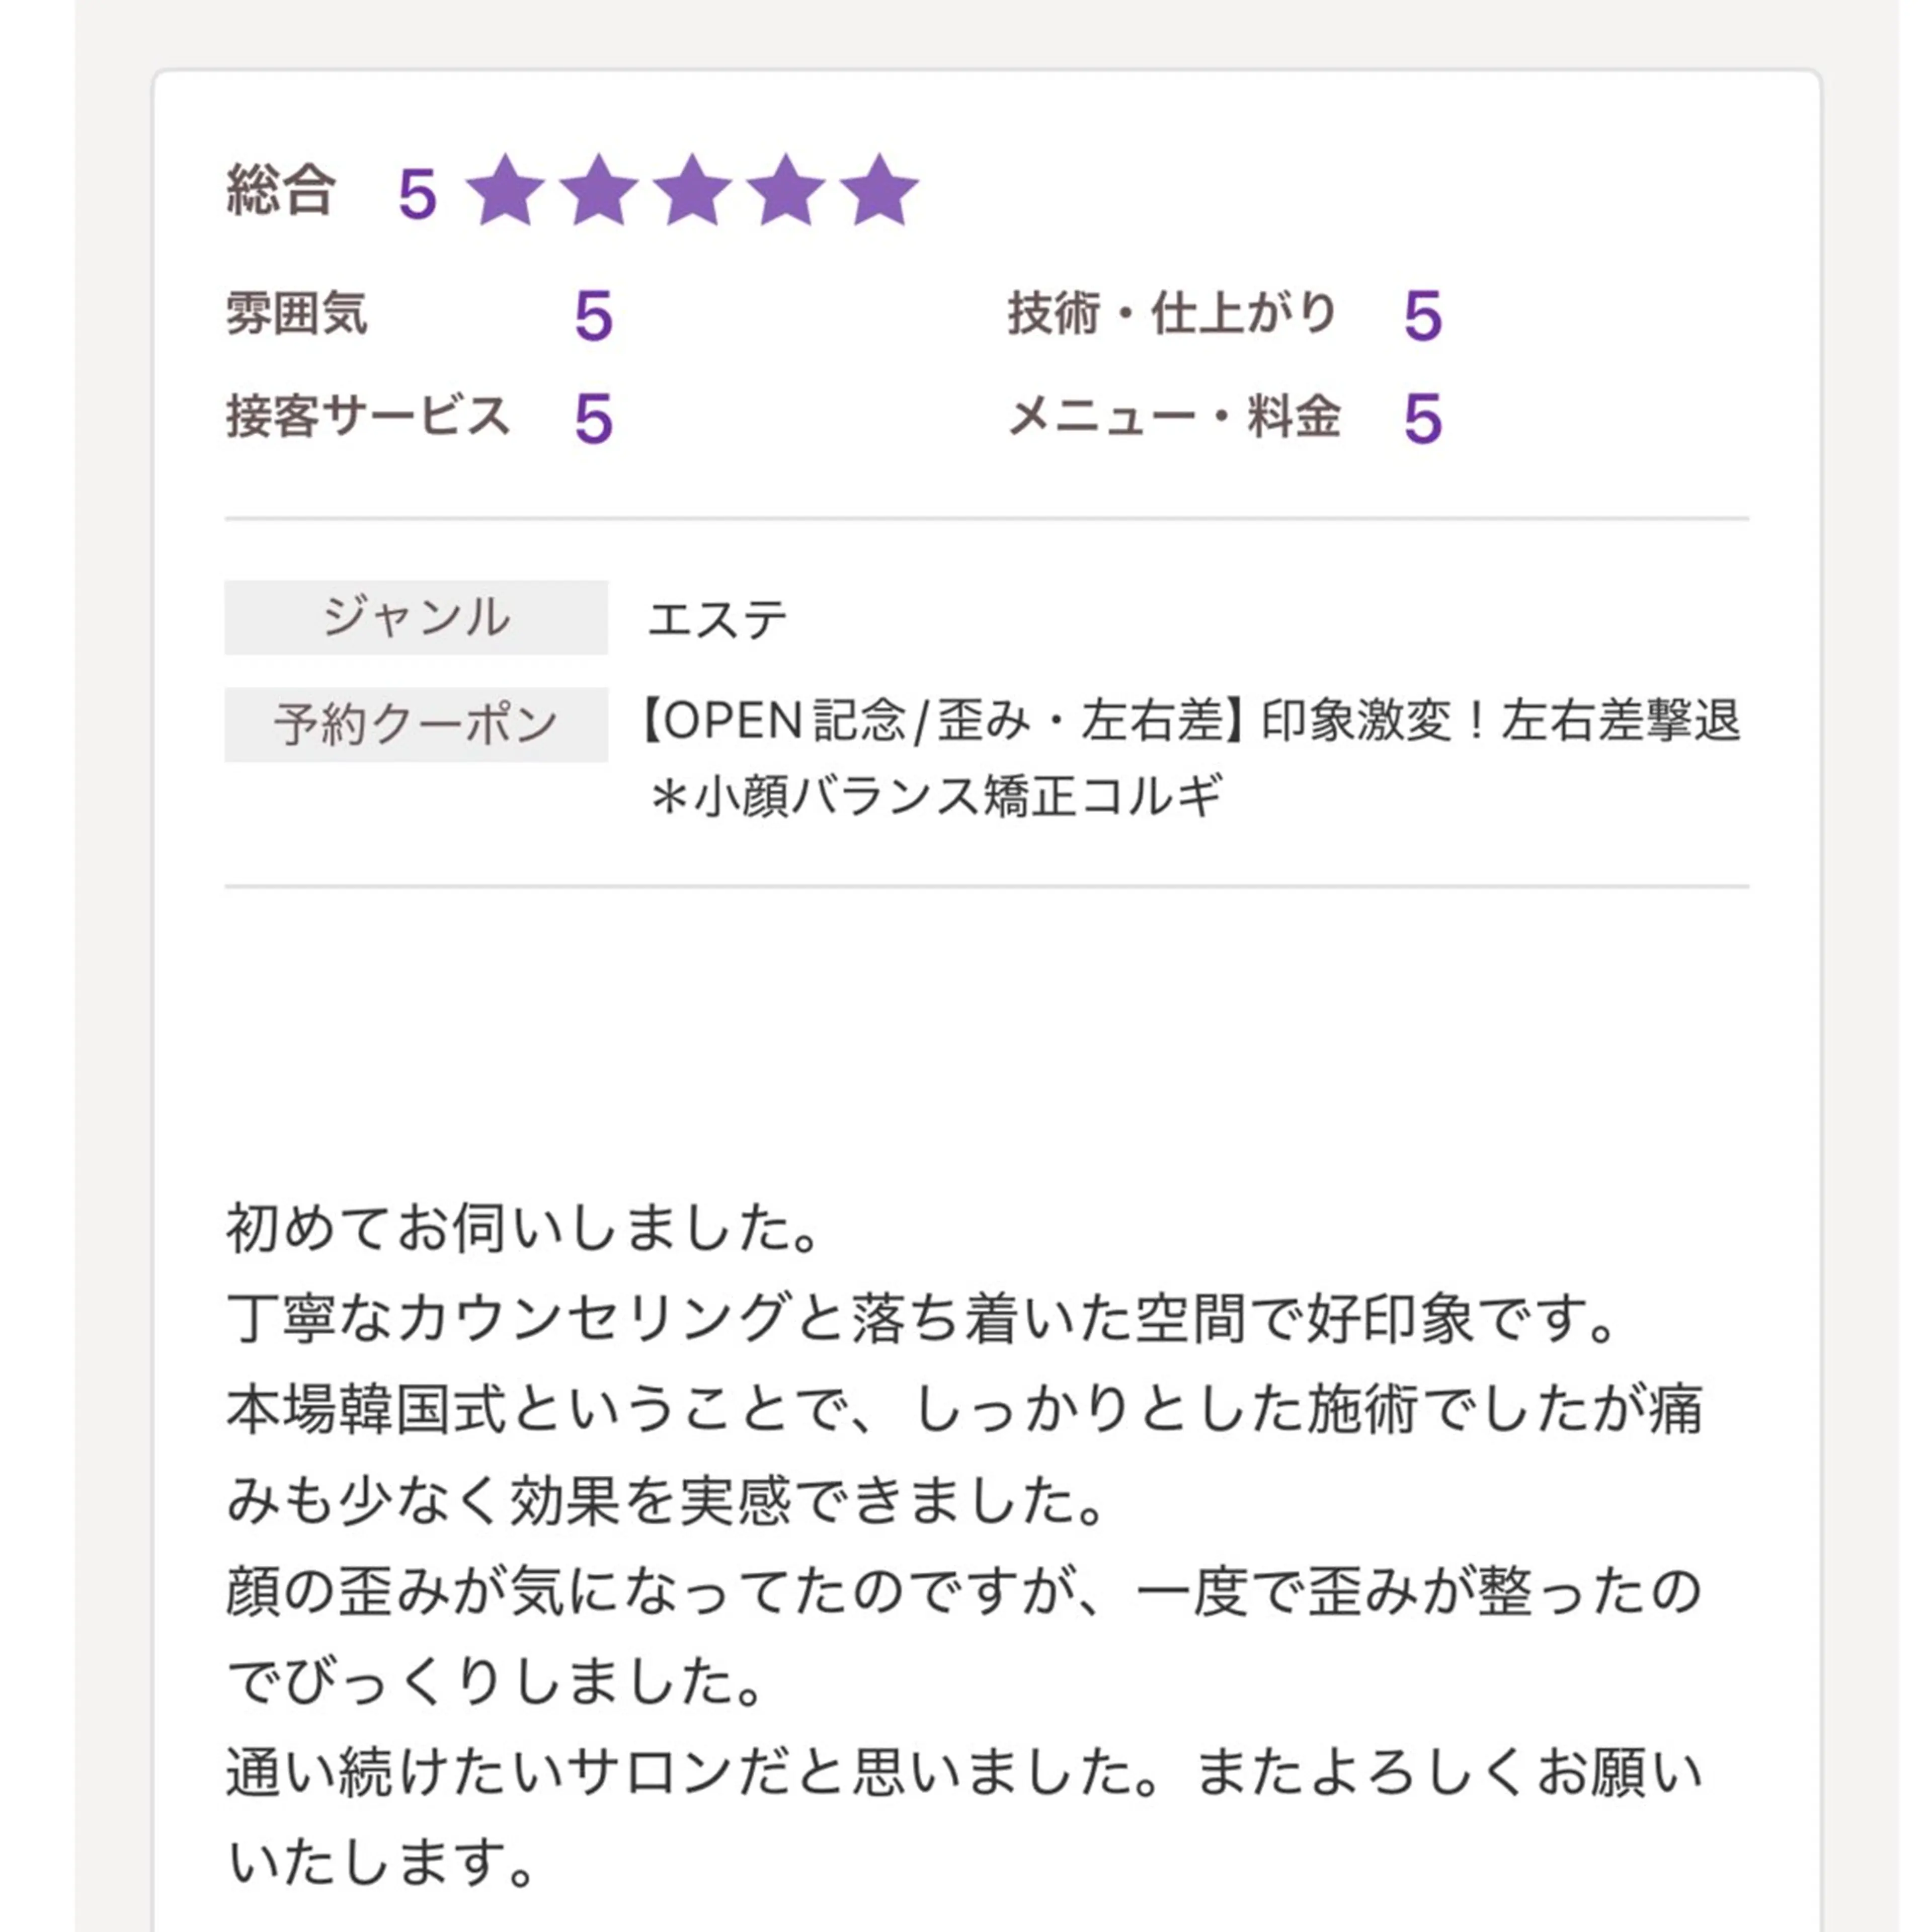The image size is (1932, 1932).
Task: Click the score number for 雰囲気
Action: point(593,317)
